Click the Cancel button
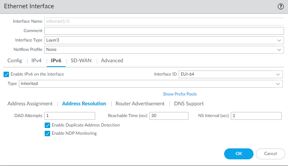 point(270,154)
